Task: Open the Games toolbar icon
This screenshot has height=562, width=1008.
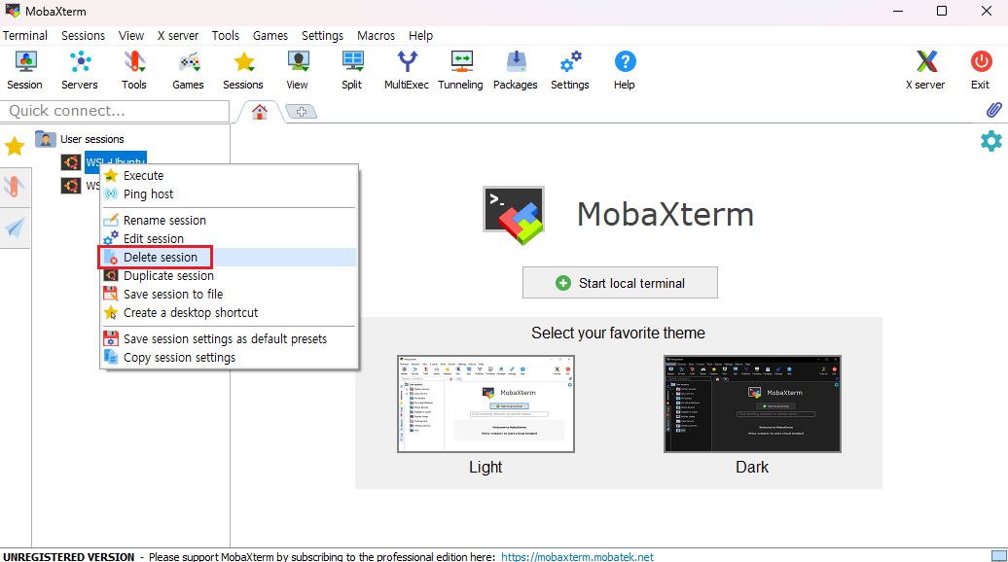Action: pyautogui.click(x=189, y=71)
